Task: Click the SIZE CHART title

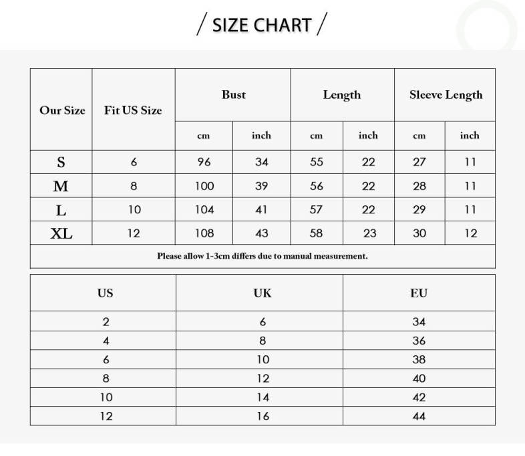Action: click(262, 25)
